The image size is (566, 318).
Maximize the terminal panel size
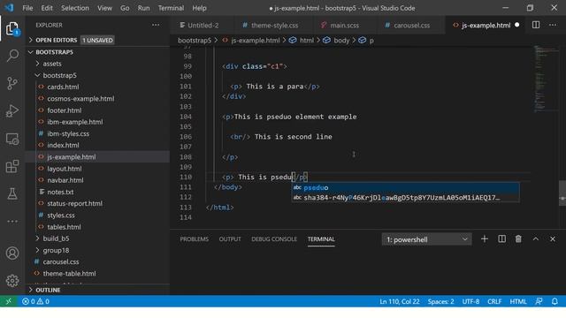click(536, 239)
